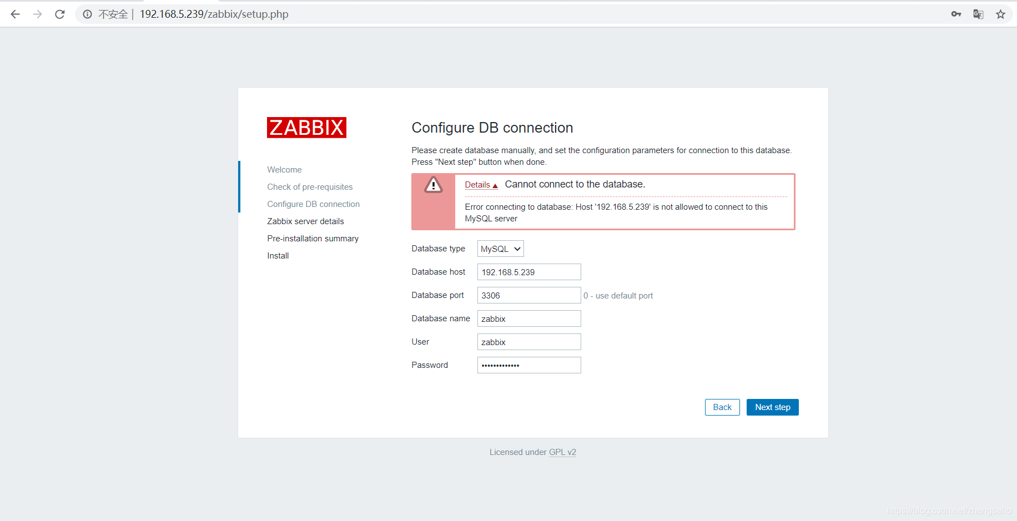This screenshot has height=521, width=1017.
Task: Click the 'Database port' label
Action: point(437,295)
